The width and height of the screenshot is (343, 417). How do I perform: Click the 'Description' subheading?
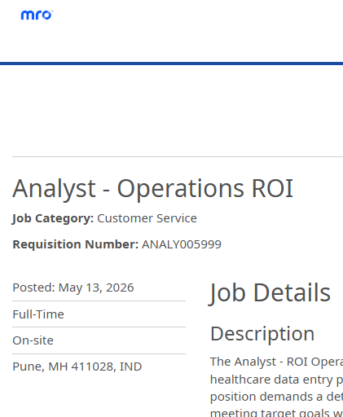[262, 334]
